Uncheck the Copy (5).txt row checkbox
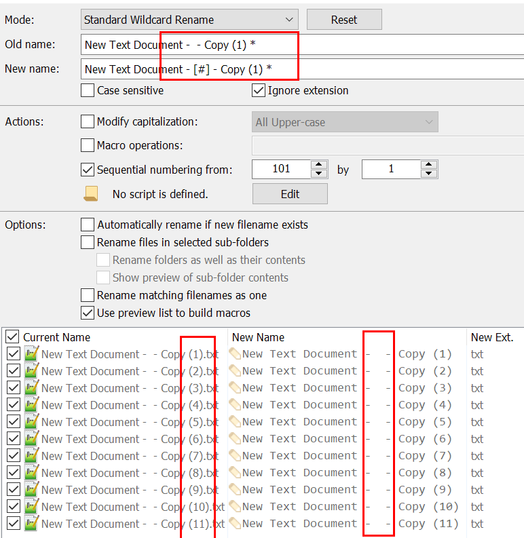This screenshot has height=538, width=524. [14, 422]
